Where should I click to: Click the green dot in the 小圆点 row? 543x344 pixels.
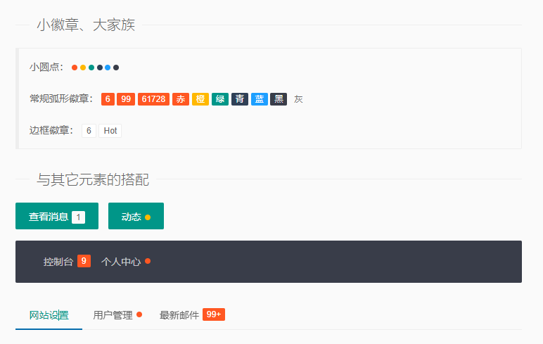coord(91,68)
